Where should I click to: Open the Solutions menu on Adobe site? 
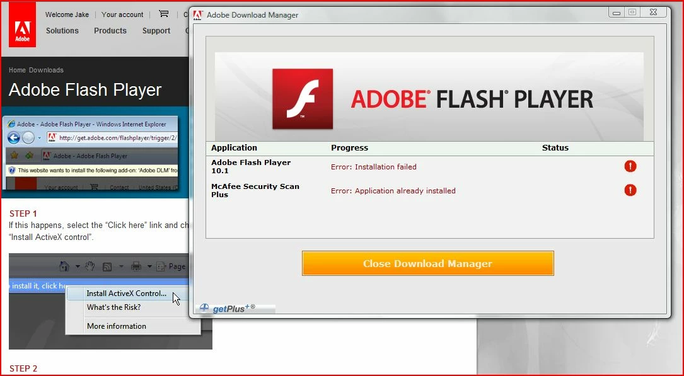coord(62,30)
